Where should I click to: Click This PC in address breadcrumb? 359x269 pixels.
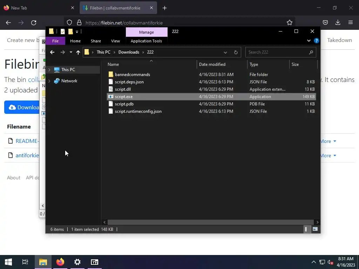coord(103,52)
